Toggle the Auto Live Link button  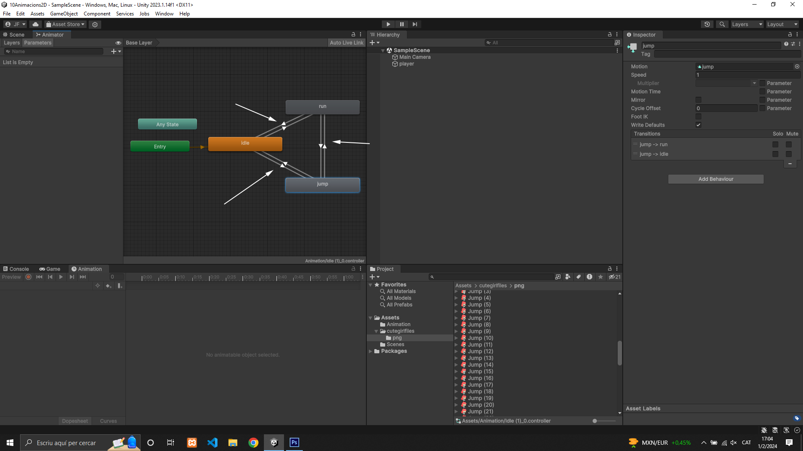(346, 43)
